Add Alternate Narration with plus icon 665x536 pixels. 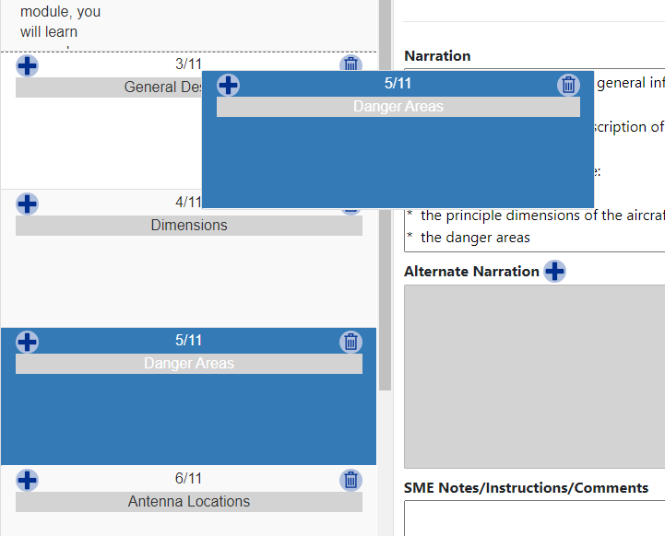[x=554, y=272]
